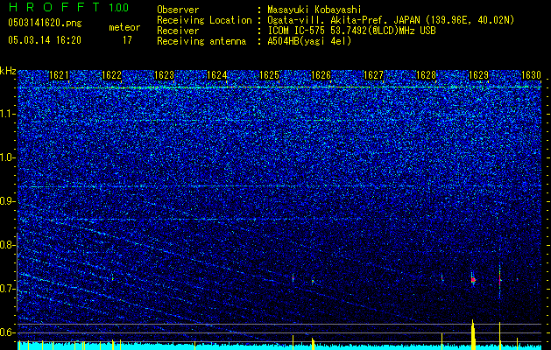The height and width of the screenshot is (350, 551).
Task: Click the 1625 time marker
Action: (269, 75)
